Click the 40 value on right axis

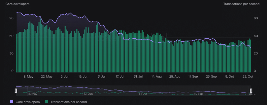pos(256,36)
